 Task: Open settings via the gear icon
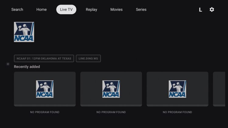[x=212, y=10]
